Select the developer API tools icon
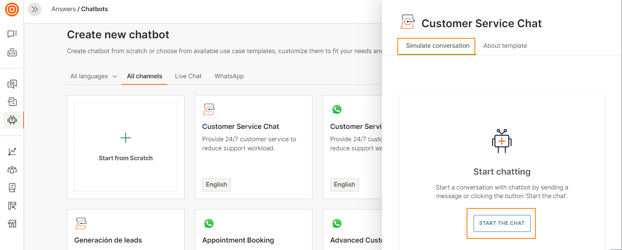Viewport: 622px width, 250px height. 12,52
